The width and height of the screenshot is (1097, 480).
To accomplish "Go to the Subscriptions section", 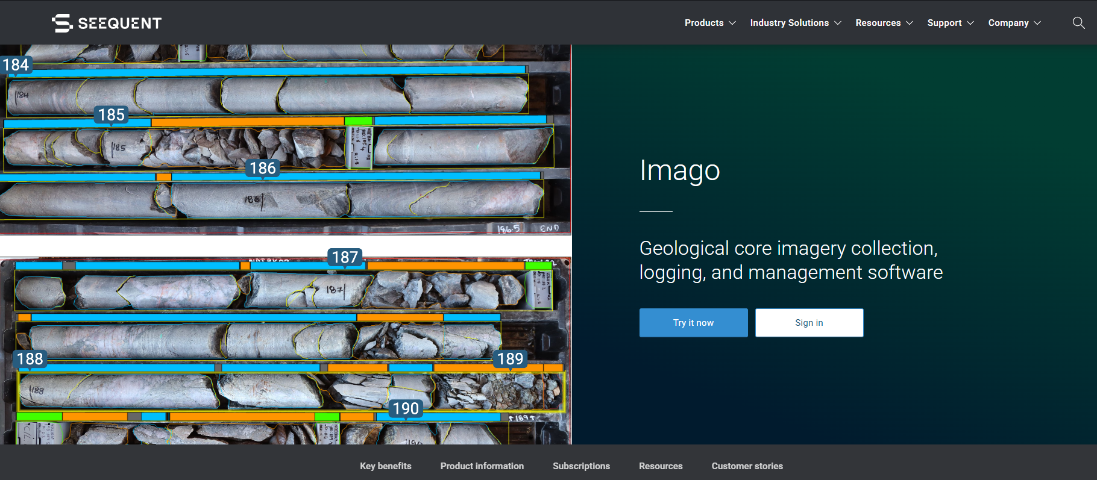I will [x=582, y=466].
